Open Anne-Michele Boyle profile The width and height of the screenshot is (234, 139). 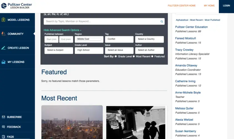[x=188, y=93]
